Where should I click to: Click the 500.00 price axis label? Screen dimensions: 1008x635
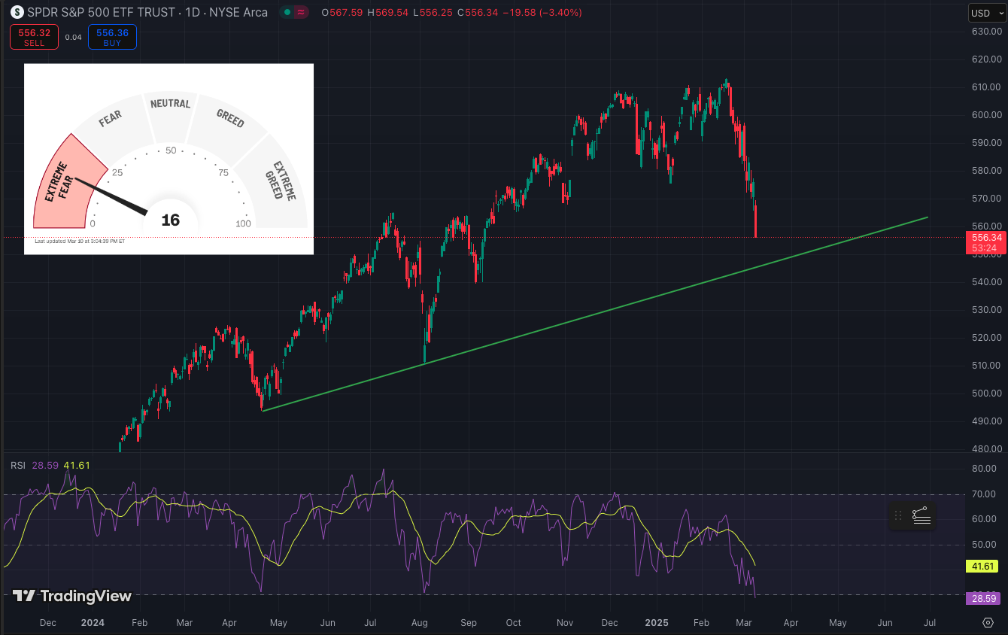[x=986, y=393]
